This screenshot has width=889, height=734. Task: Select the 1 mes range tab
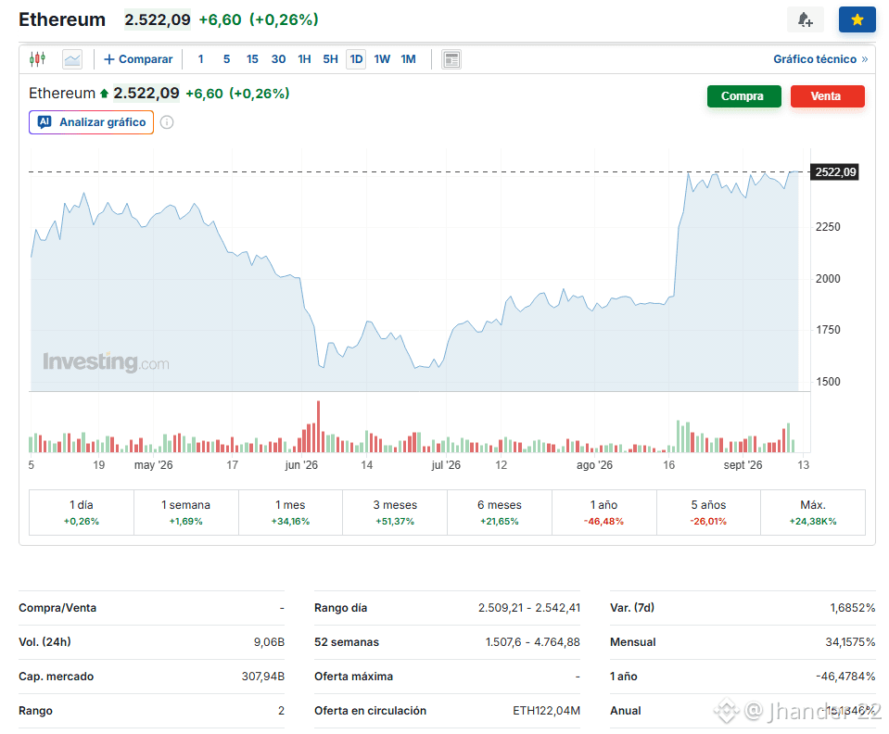290,513
